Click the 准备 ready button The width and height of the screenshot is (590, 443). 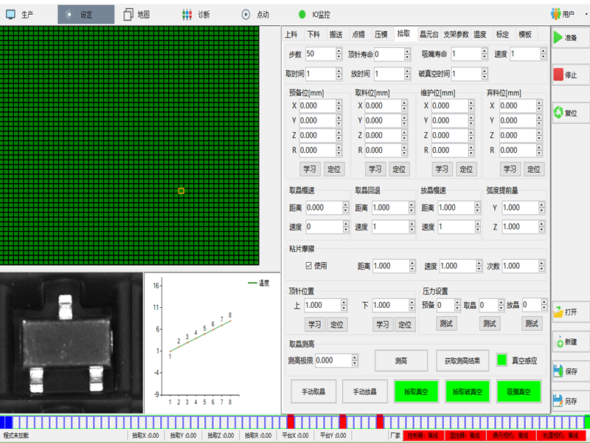coord(570,38)
